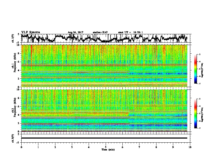Click the "3" tick on Time axis
Viewport: 214px width, 165px height.
pos(72,147)
